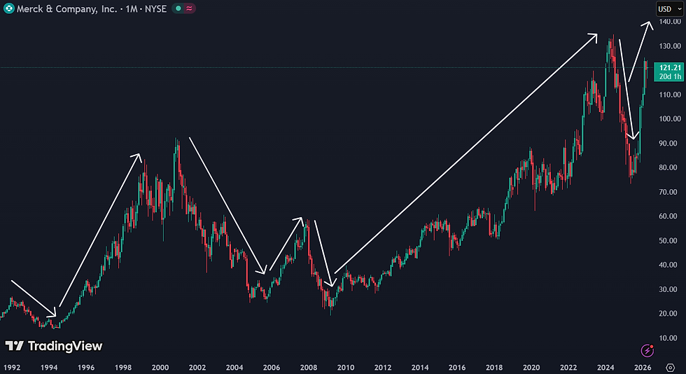Click the 2024 label on time axis
Viewport: 686px width, 374px height.
click(605, 368)
